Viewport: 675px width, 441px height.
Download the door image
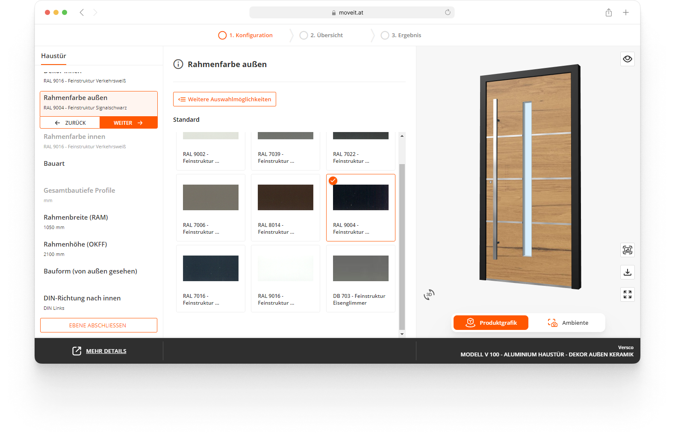point(627,272)
